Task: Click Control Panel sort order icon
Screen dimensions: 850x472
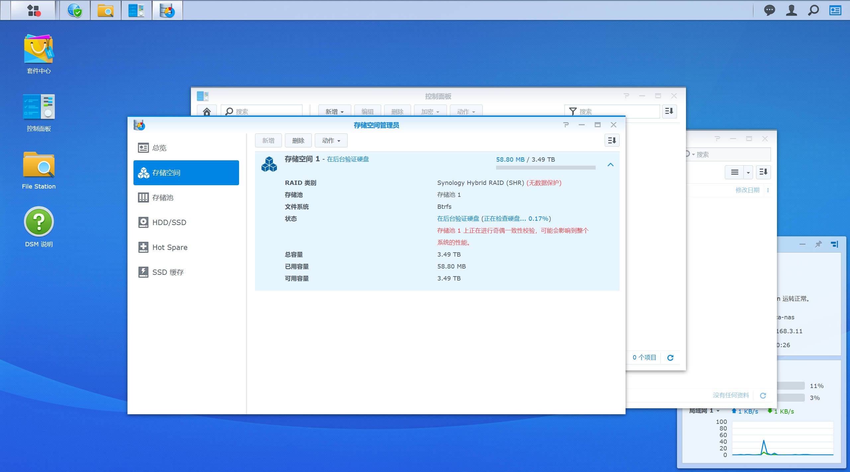Action: click(669, 111)
